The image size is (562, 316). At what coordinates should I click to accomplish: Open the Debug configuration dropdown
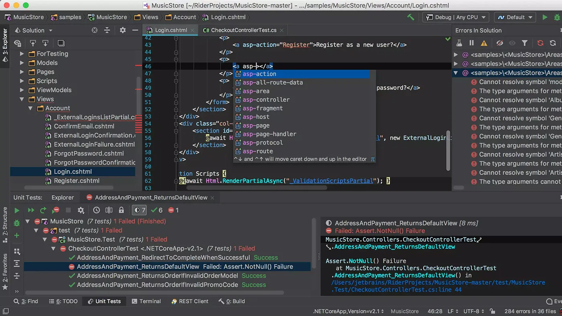point(455,17)
